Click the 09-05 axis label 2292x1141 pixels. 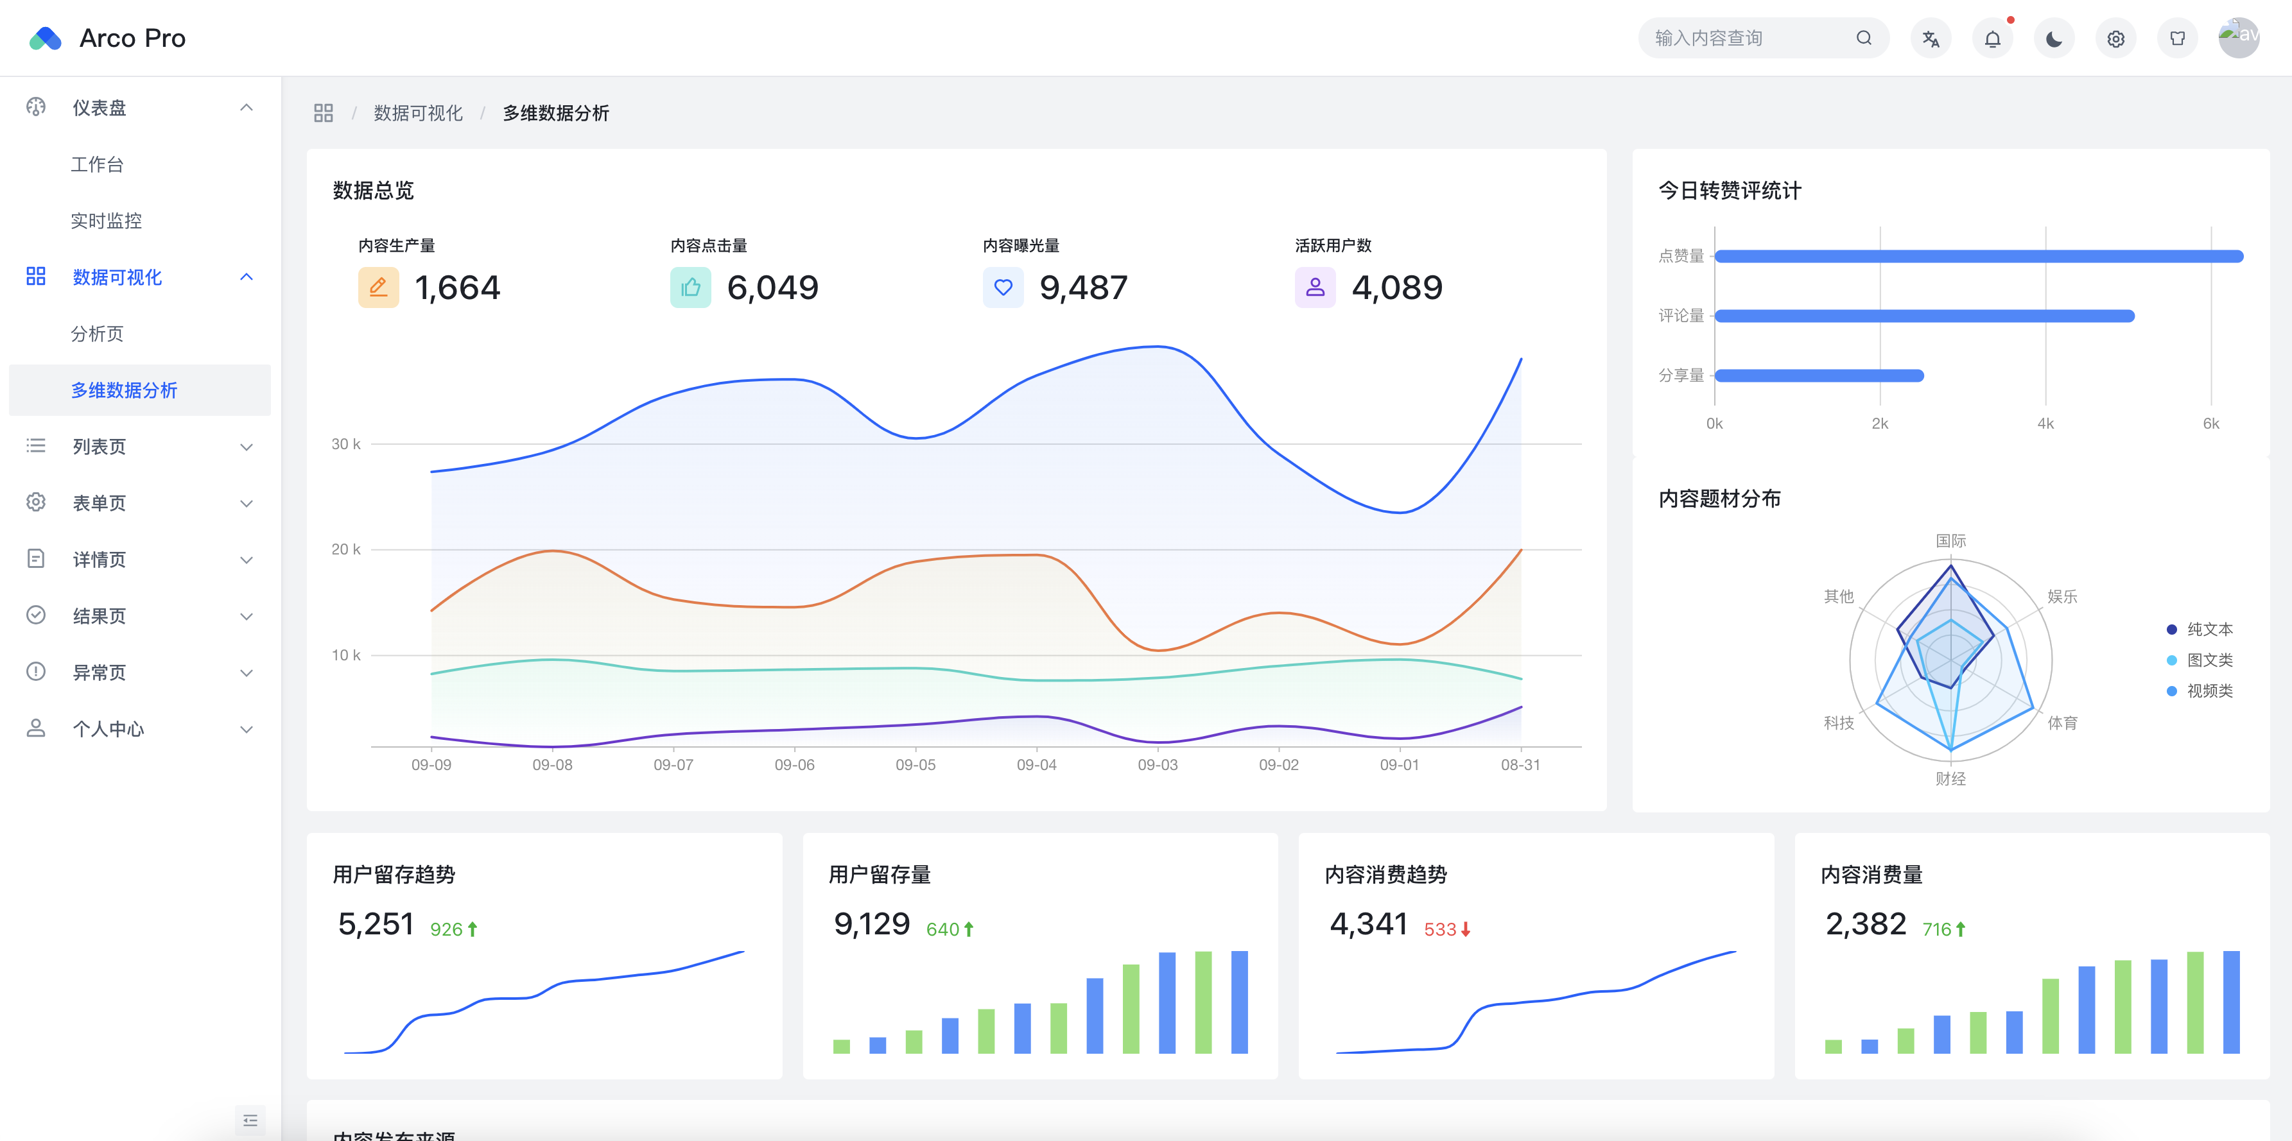click(916, 765)
